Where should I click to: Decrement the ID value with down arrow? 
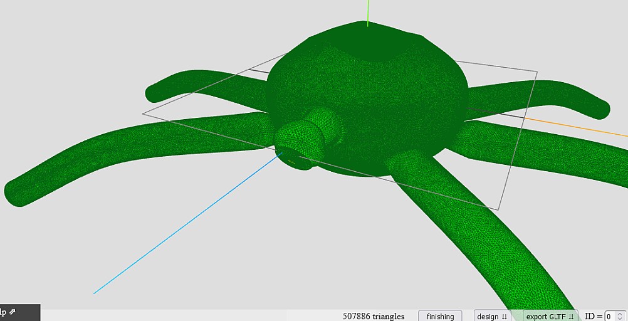tap(620, 319)
